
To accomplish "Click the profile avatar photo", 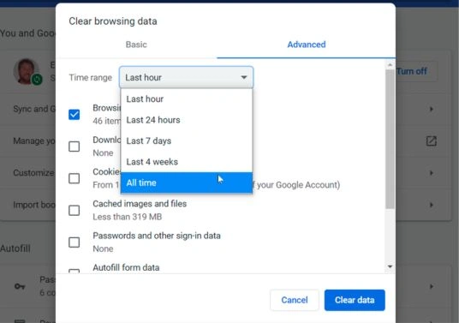I will tap(26, 71).
